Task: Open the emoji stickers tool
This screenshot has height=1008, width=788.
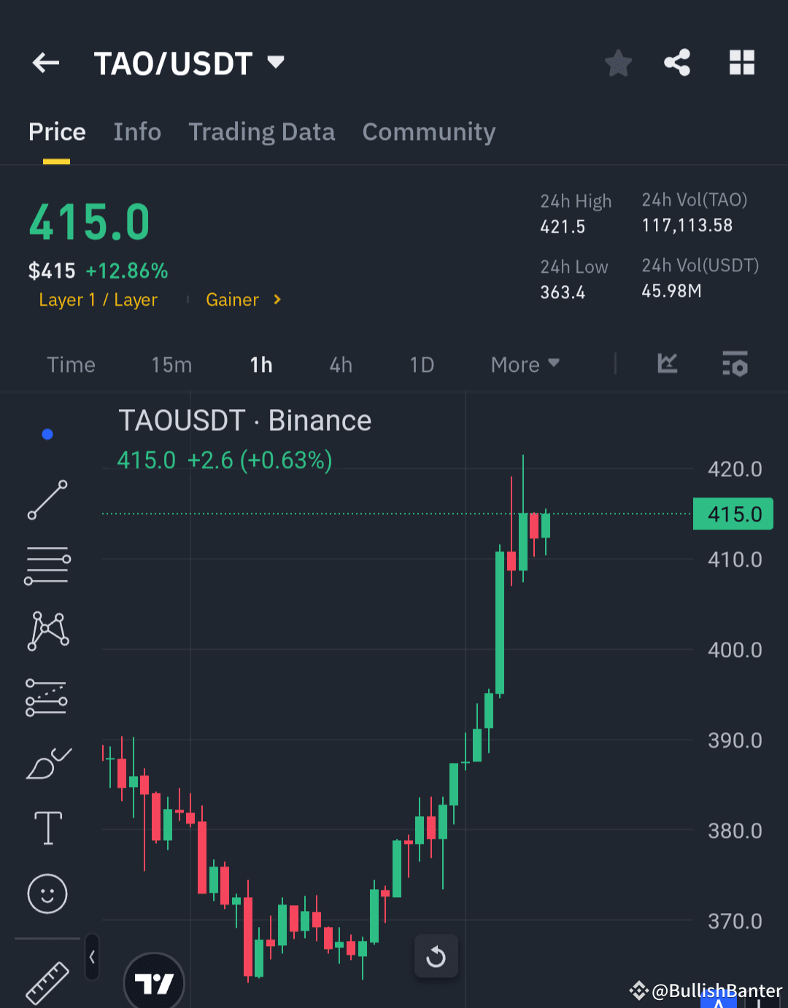Action: point(47,893)
